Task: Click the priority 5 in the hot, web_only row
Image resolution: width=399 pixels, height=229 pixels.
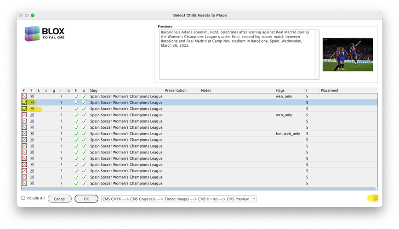Action: 307,134
